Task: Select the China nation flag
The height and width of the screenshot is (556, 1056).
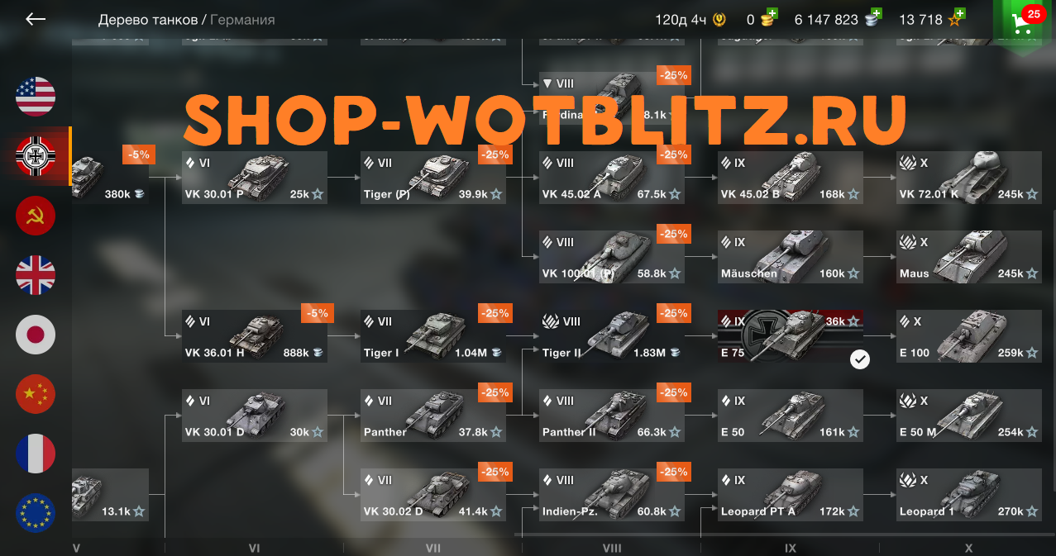Action: [x=36, y=394]
